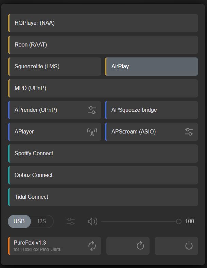Select HQPlayer (NAA) mode

point(103,23)
